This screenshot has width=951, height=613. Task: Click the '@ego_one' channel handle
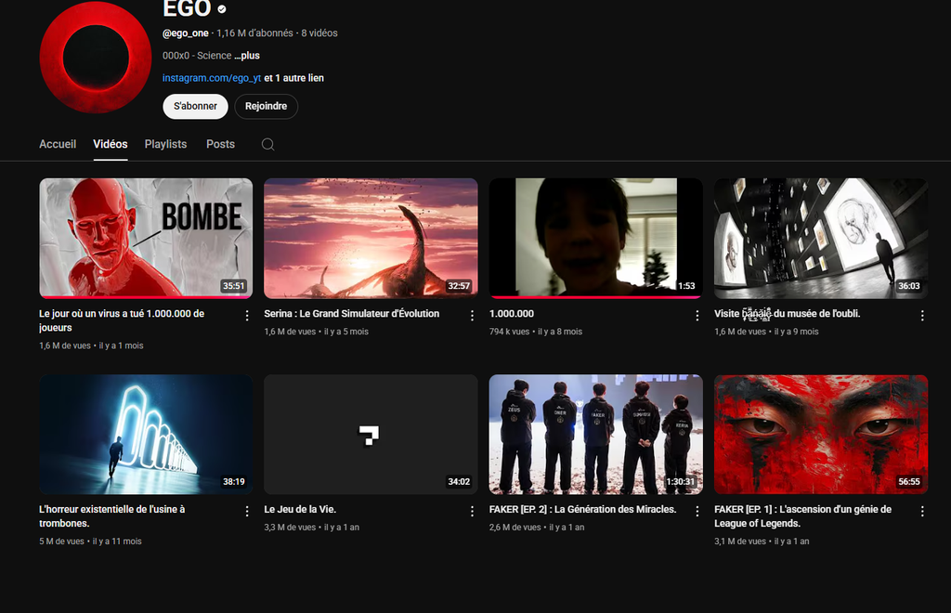point(186,33)
